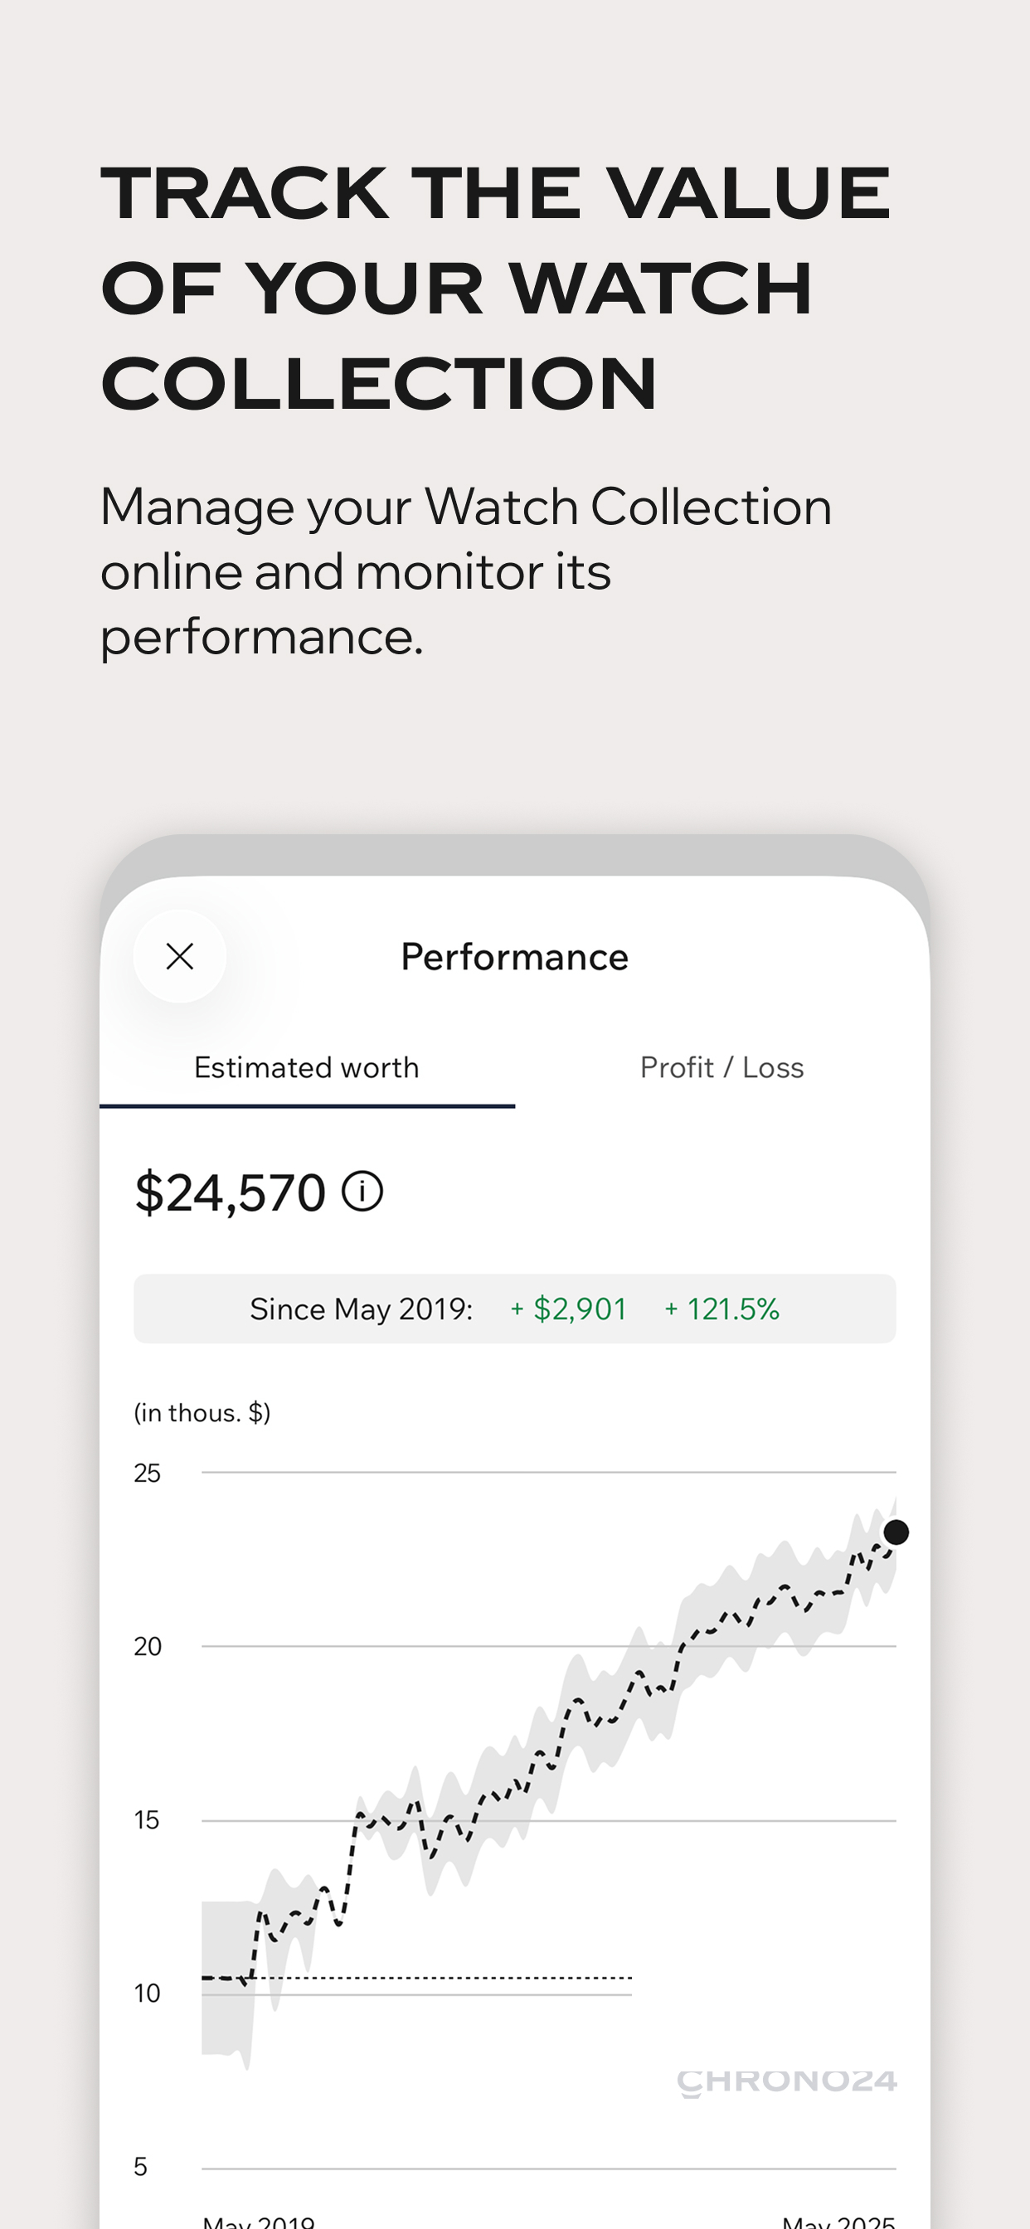Tap the $24,570 estimated worth value
The height and width of the screenshot is (2229, 1030).
[x=231, y=1192]
